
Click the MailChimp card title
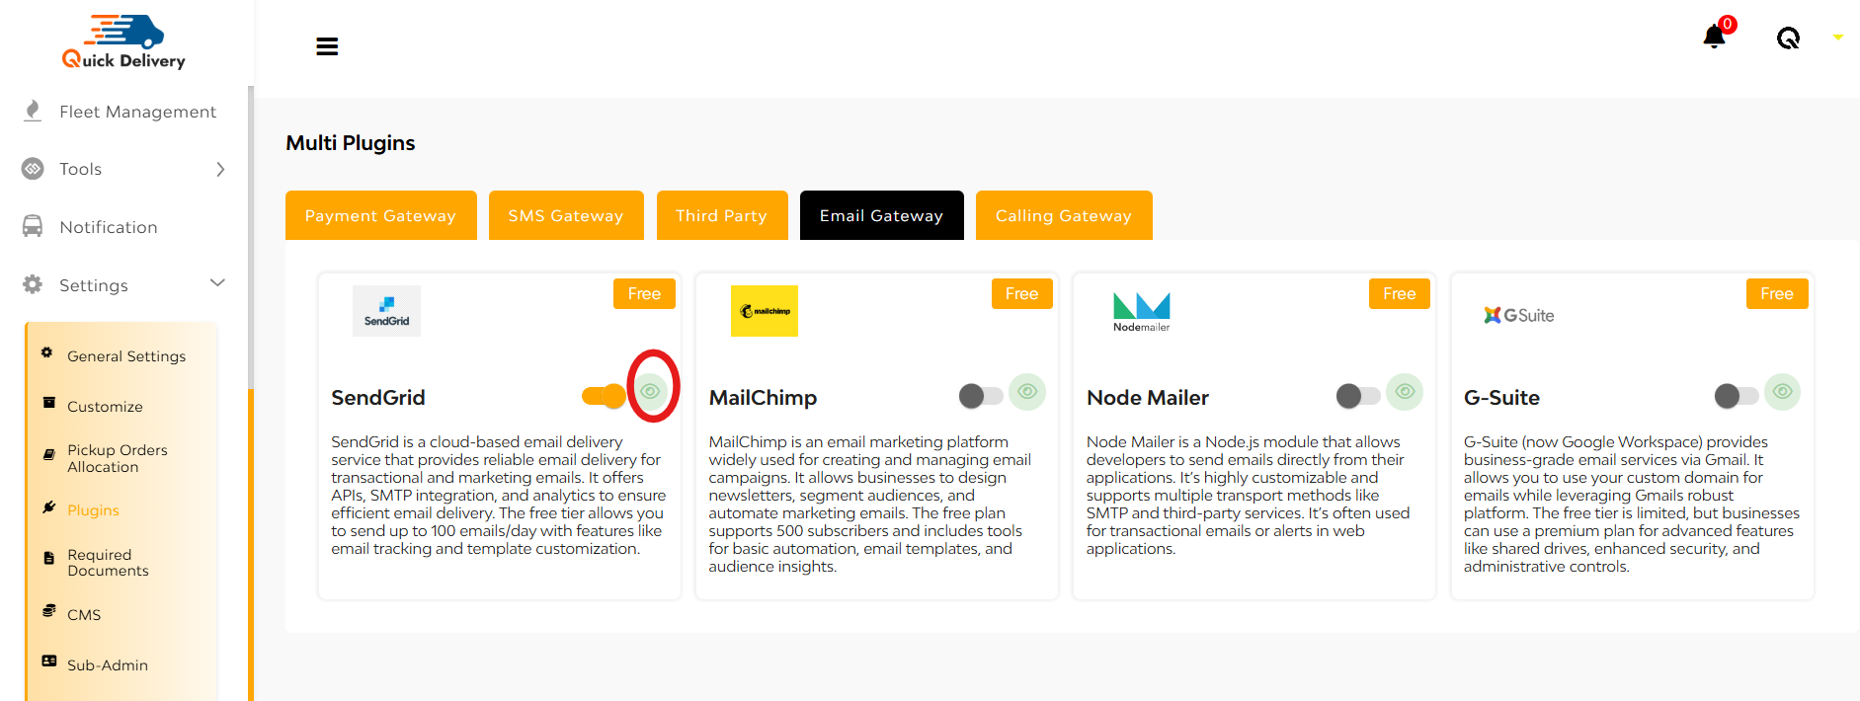pyautogui.click(x=763, y=398)
